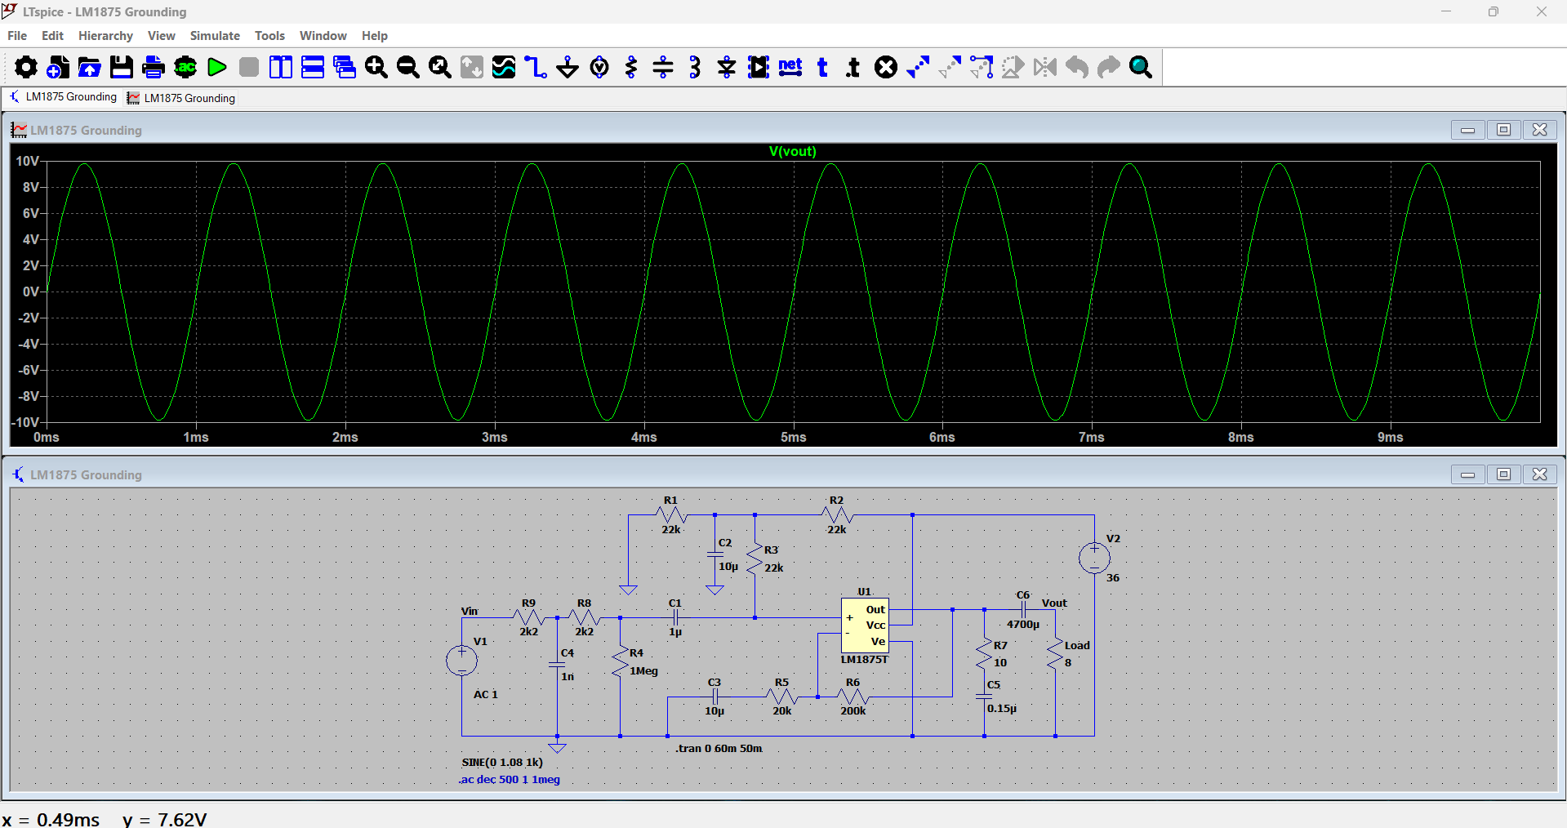Click the .ac dec 500 1 1meg directive
This screenshot has width=1567, height=828.
[510, 780]
